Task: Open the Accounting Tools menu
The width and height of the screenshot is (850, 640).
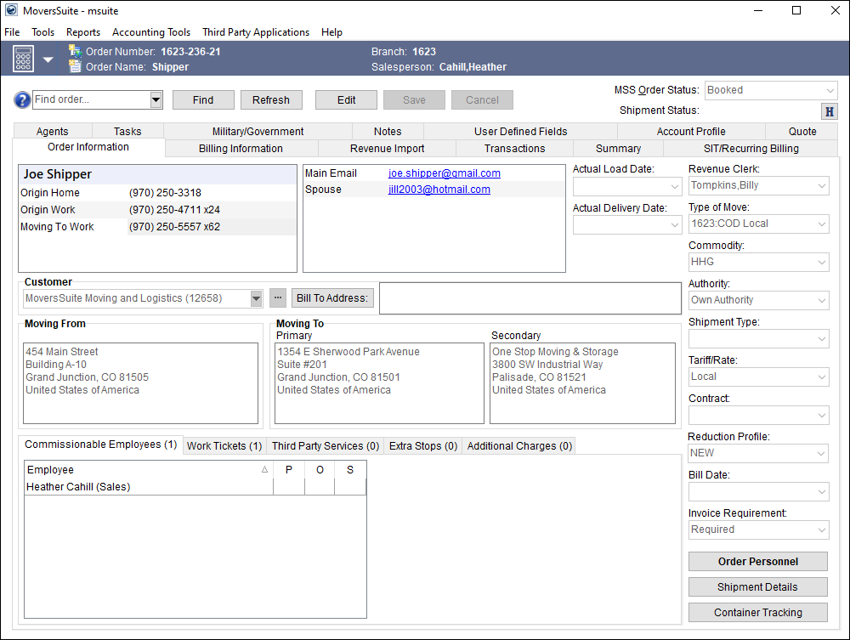Action: (150, 32)
